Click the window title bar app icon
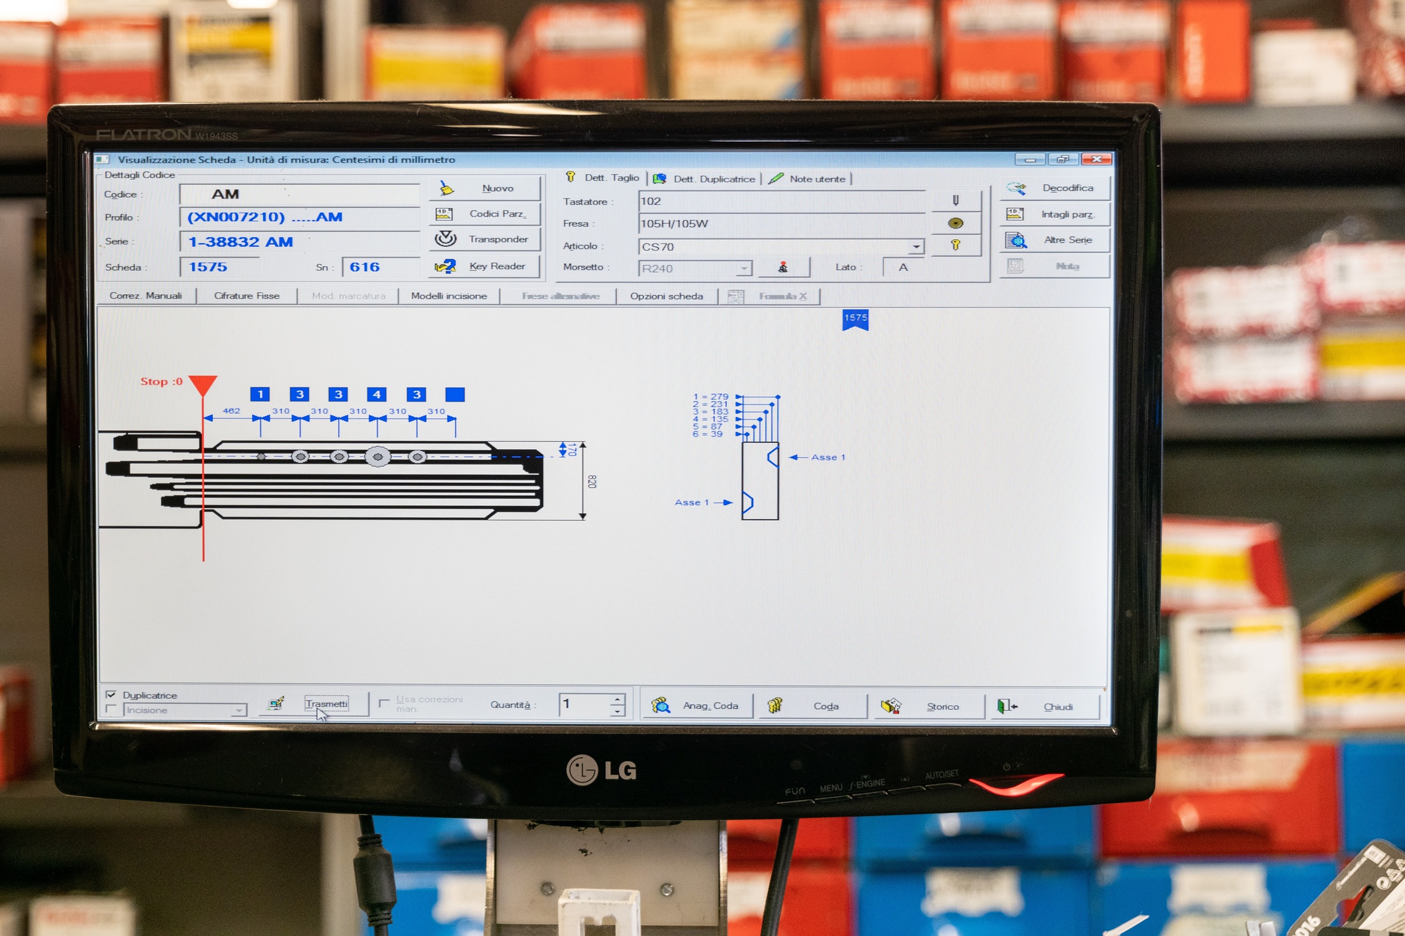 (x=102, y=159)
